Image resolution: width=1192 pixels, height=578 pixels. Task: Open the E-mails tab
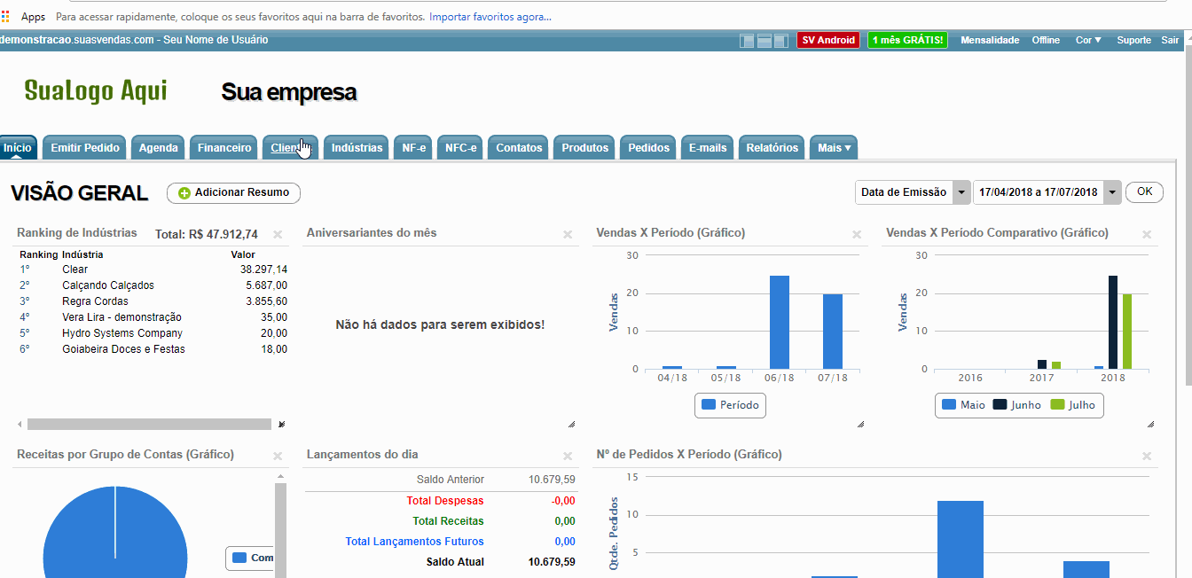pos(708,148)
